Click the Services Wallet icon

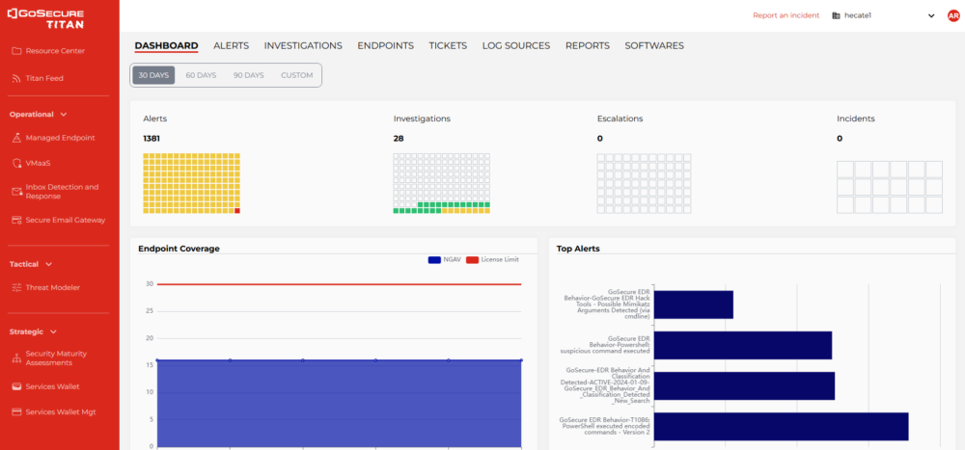(x=16, y=386)
